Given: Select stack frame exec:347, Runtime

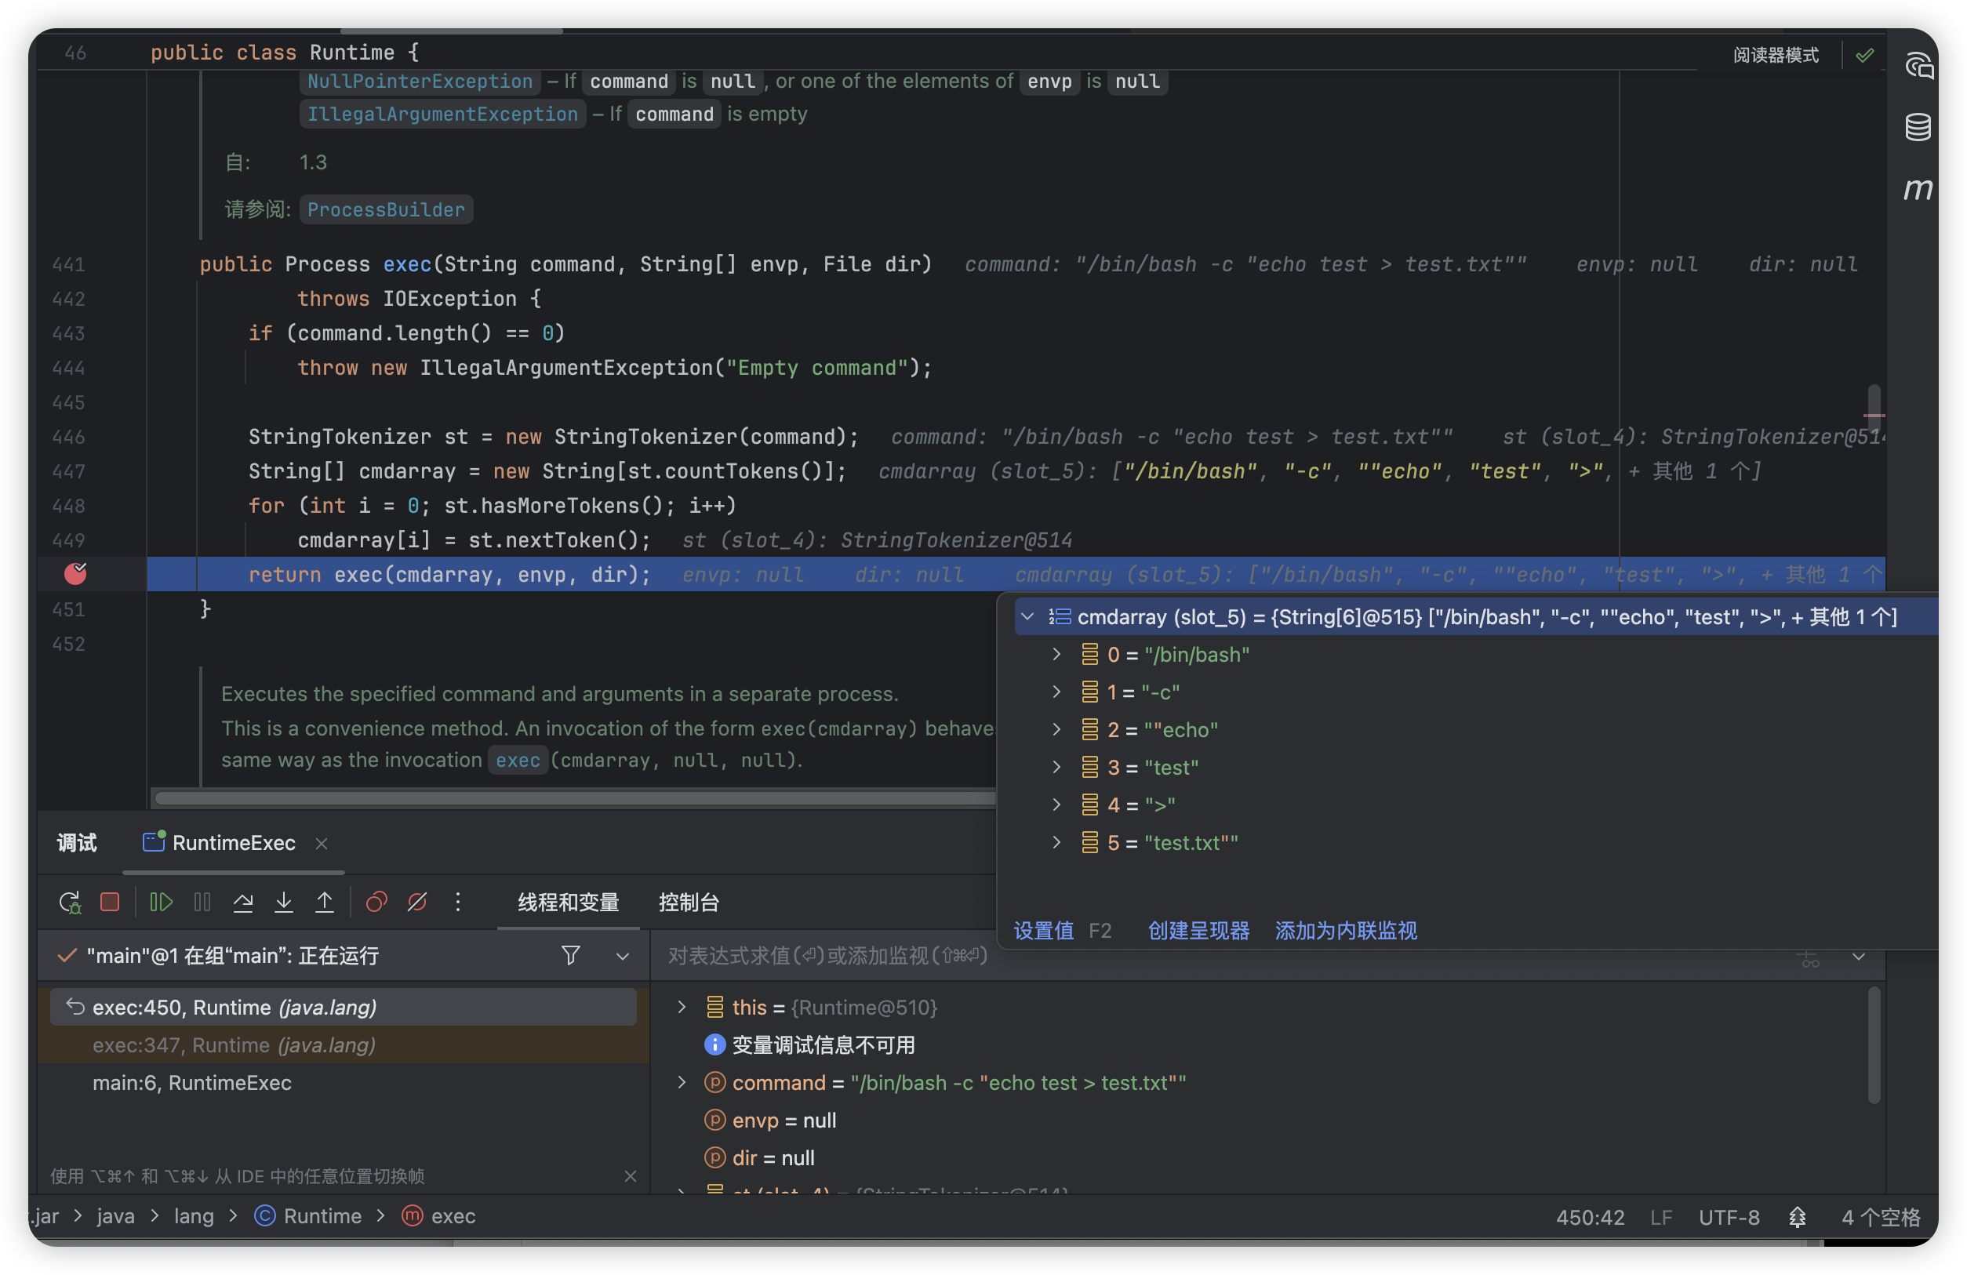Looking at the screenshot, I should point(343,1044).
